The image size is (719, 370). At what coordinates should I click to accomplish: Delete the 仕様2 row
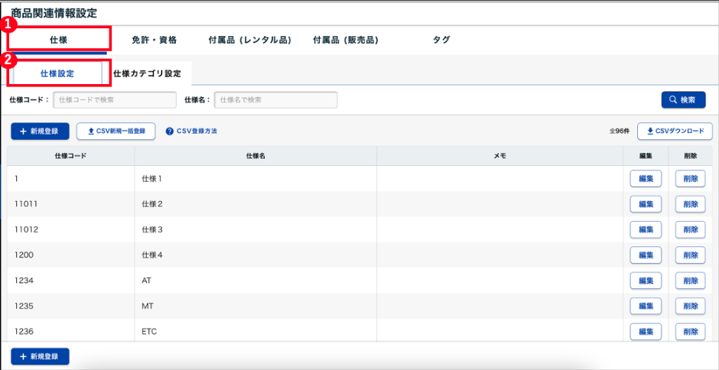pos(689,204)
